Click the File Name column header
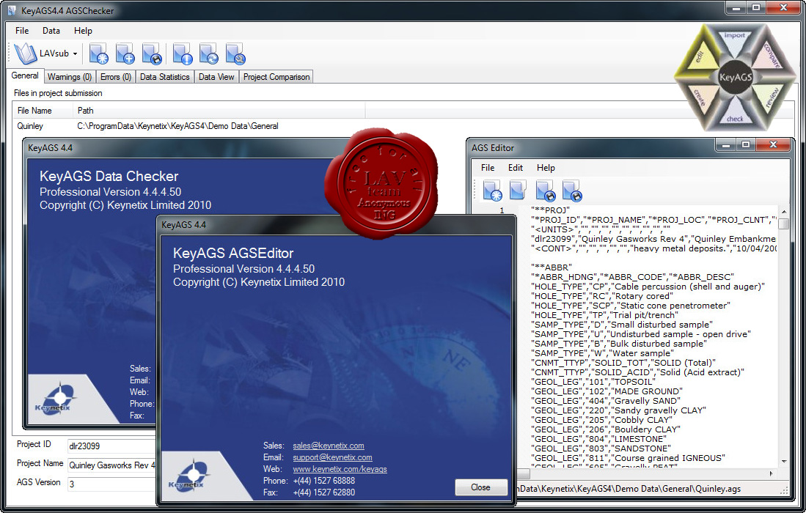The image size is (806, 513). [x=43, y=111]
